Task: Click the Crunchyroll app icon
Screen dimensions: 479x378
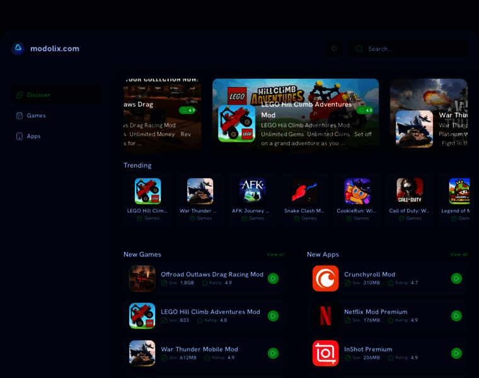Action: click(x=325, y=278)
